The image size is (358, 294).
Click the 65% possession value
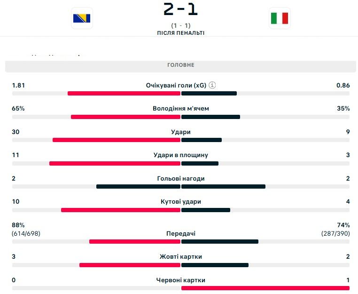point(18,109)
